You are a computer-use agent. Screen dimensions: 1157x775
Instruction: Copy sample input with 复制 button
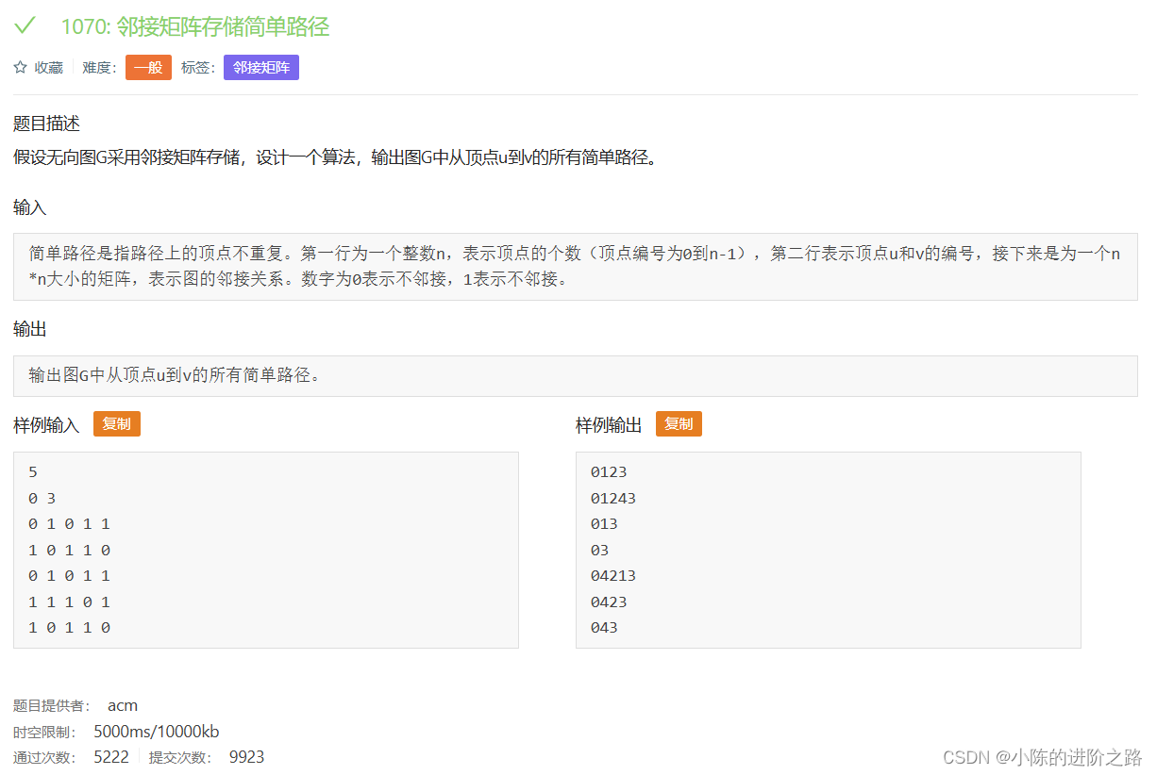point(117,424)
